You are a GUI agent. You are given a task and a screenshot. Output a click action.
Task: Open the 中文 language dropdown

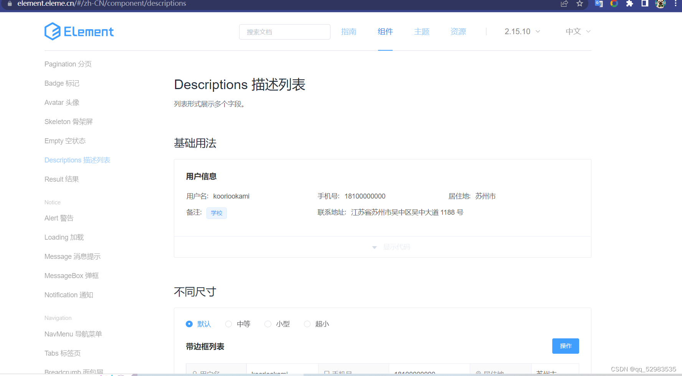(577, 31)
